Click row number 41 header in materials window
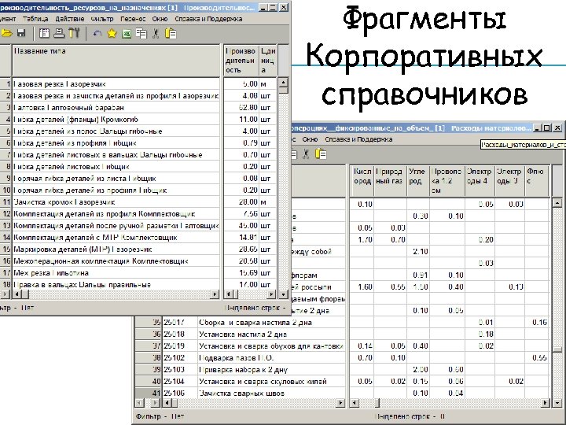Image resolution: width=566 pixels, height=425 pixels. pyautogui.click(x=149, y=394)
